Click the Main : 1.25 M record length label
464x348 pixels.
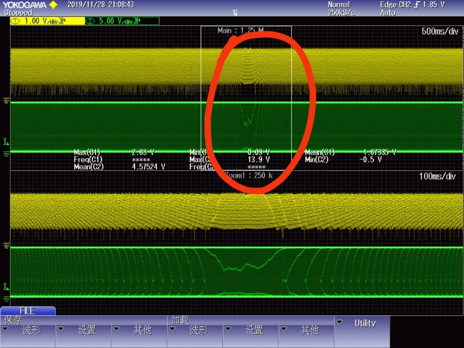[240, 30]
